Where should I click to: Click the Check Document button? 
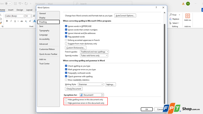[74, 89]
